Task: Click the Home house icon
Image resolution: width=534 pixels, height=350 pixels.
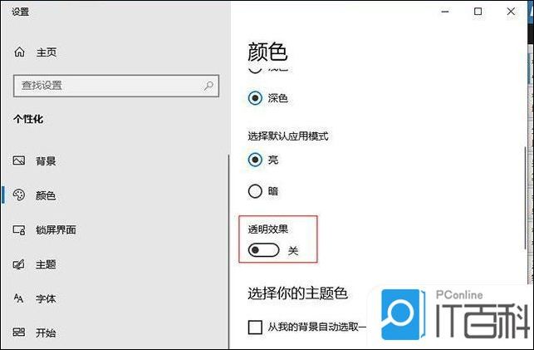Action: click(19, 52)
